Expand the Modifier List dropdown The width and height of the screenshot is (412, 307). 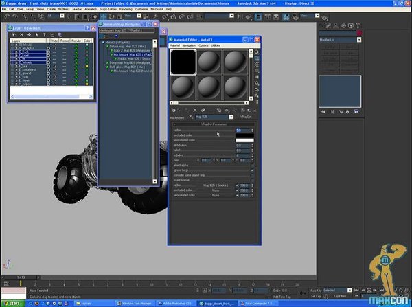pos(359,40)
